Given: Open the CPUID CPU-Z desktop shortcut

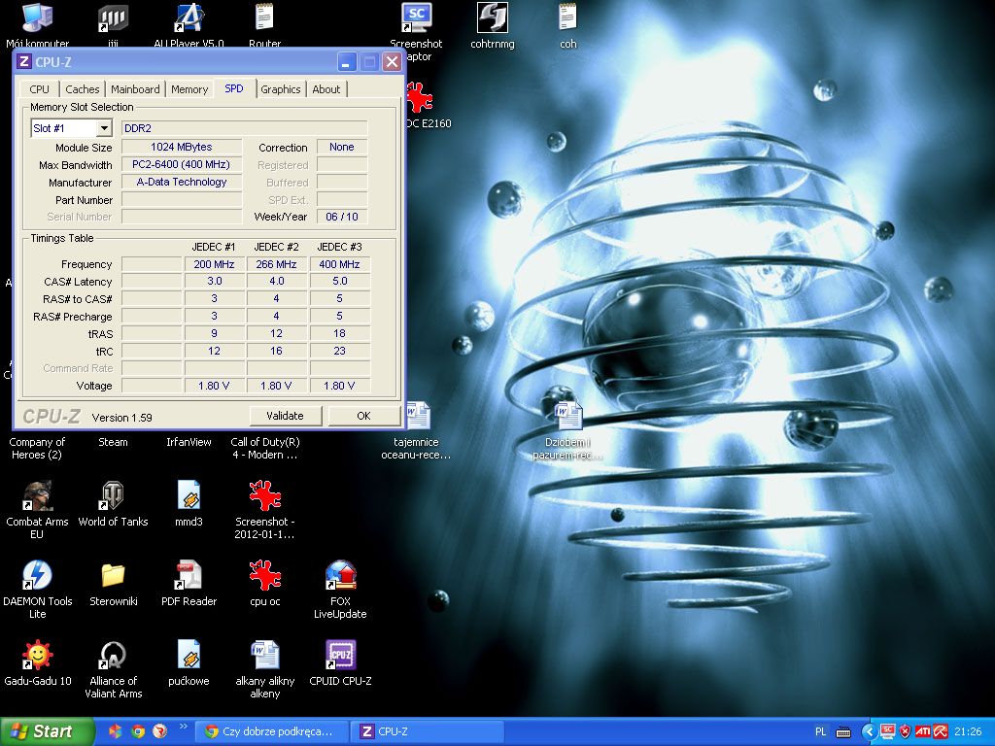Looking at the screenshot, I should click(x=340, y=656).
